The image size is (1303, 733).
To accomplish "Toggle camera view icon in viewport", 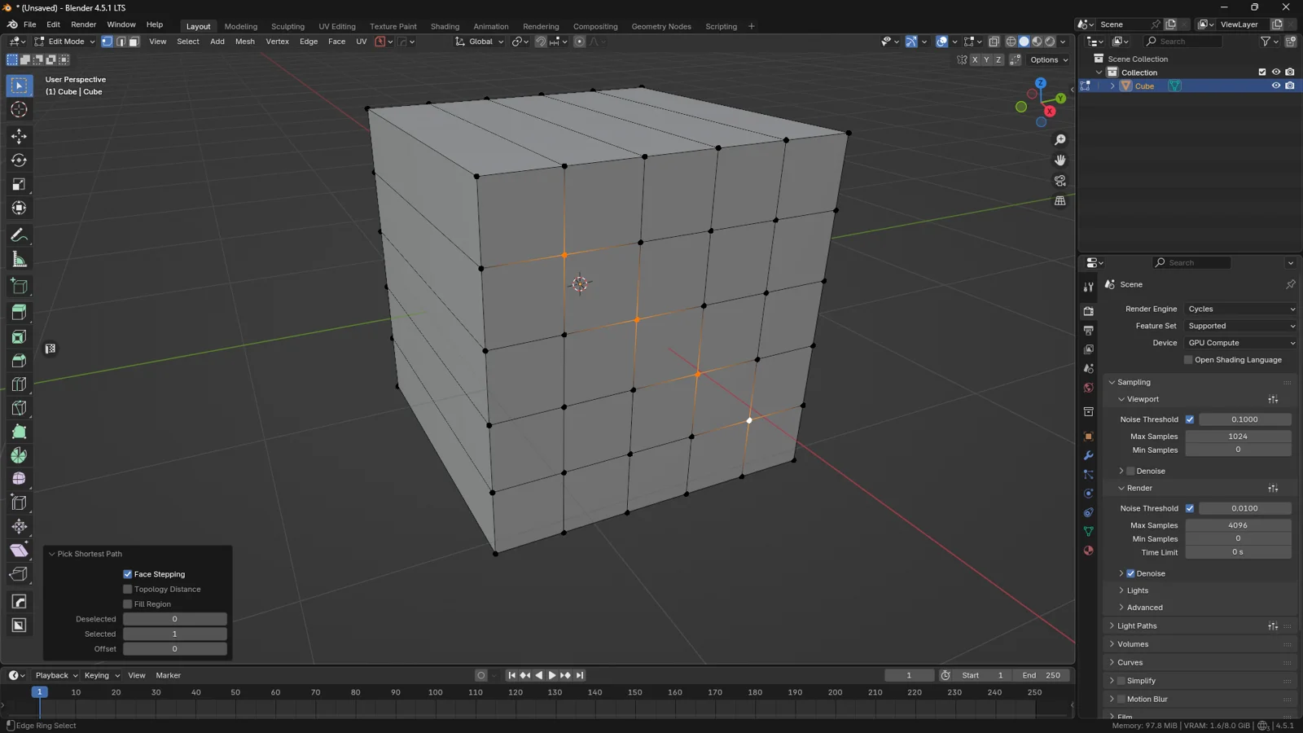I will pyautogui.click(x=1060, y=181).
